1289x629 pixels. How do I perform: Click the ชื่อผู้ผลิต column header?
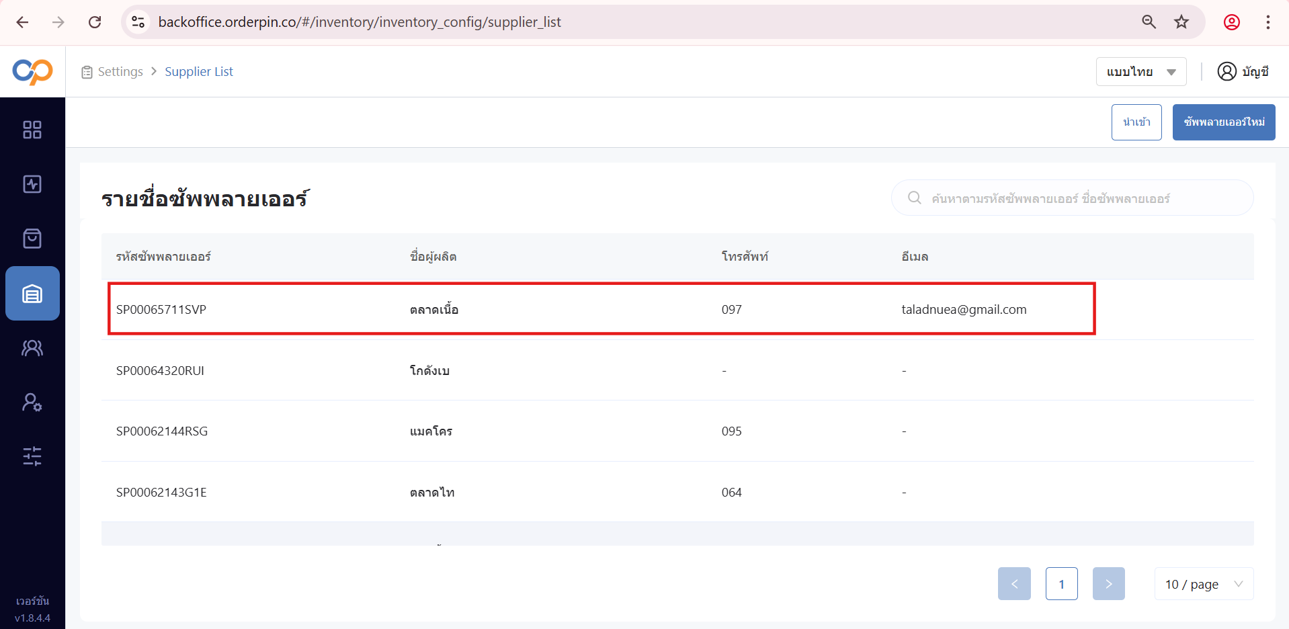pyautogui.click(x=433, y=257)
